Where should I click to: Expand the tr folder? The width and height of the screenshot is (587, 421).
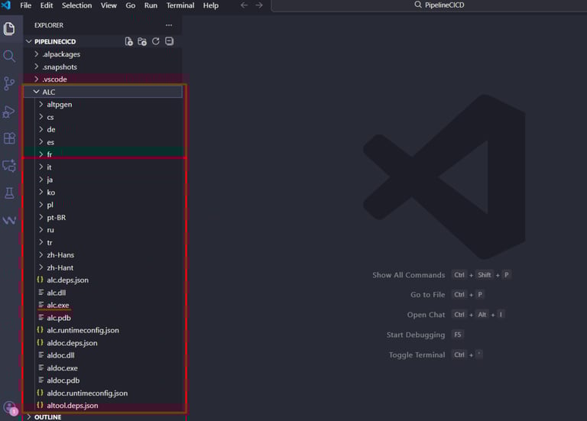point(103,242)
